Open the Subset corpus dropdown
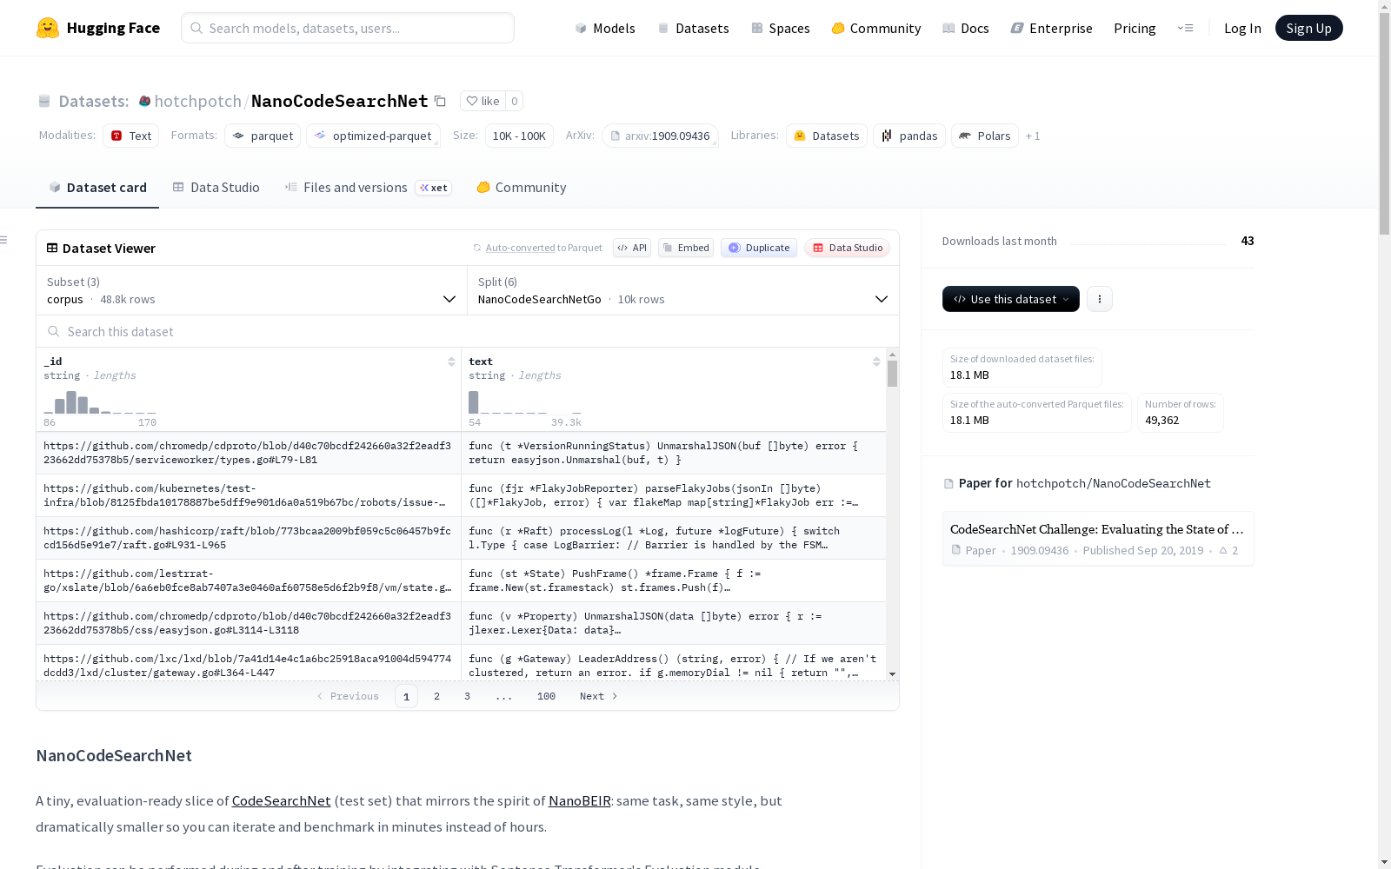The width and height of the screenshot is (1391, 869). point(252,290)
